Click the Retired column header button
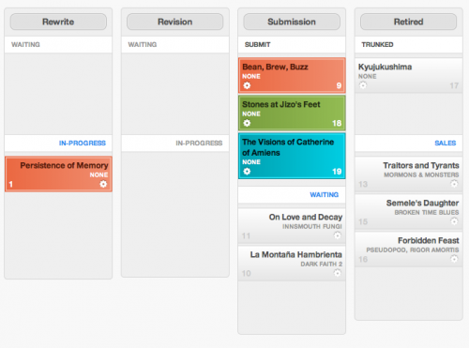469x348 pixels. [408, 22]
